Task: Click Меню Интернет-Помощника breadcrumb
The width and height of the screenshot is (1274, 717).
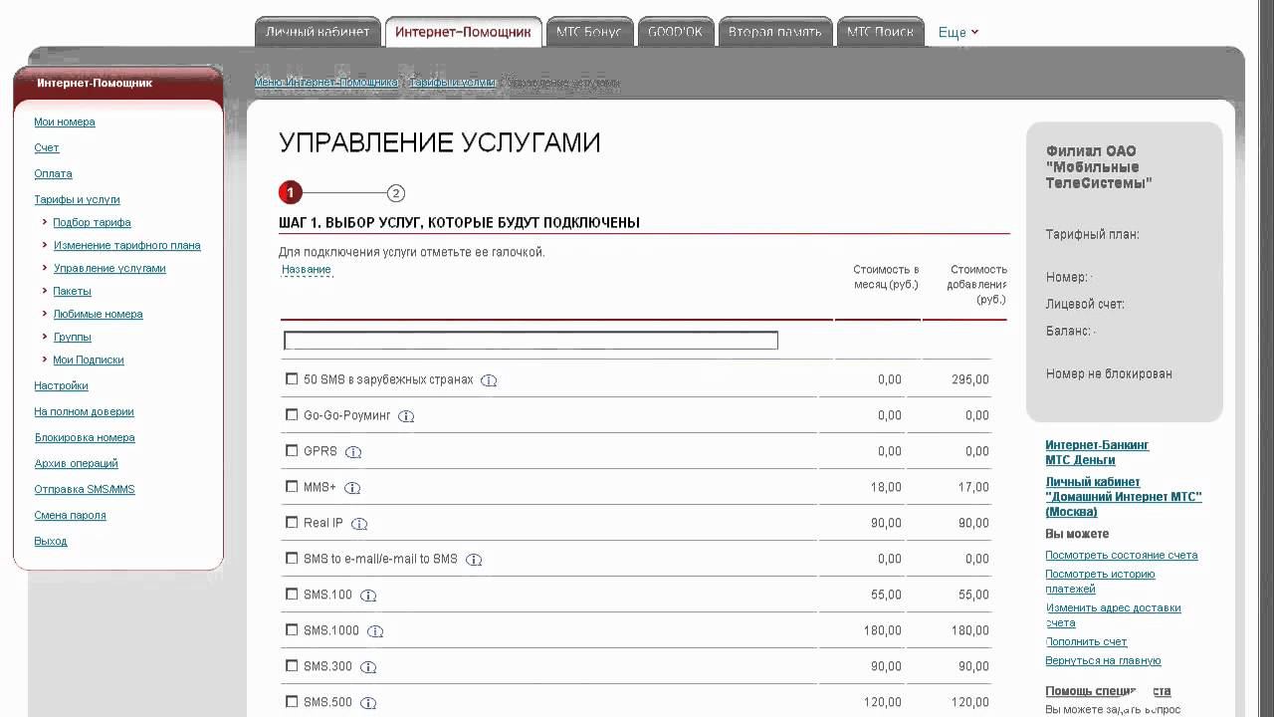Action: 326,83
